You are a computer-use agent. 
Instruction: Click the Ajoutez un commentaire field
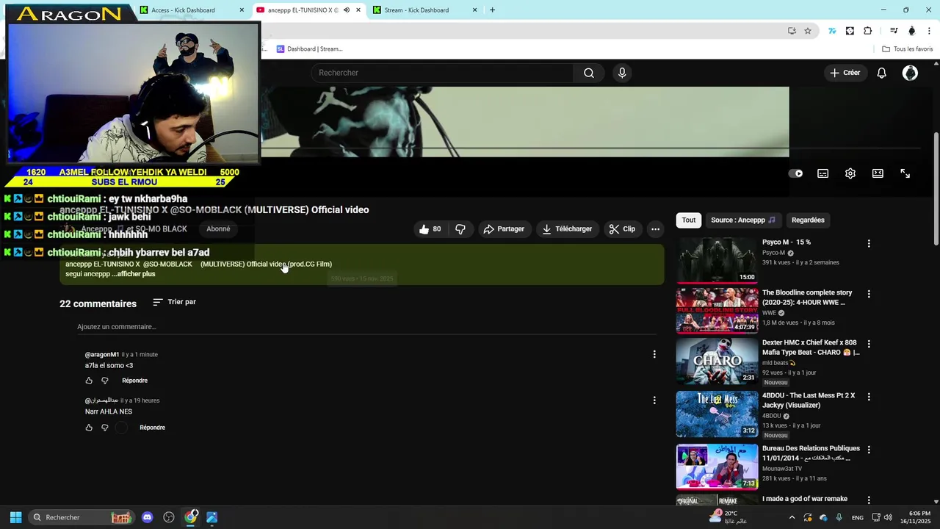[x=366, y=327]
